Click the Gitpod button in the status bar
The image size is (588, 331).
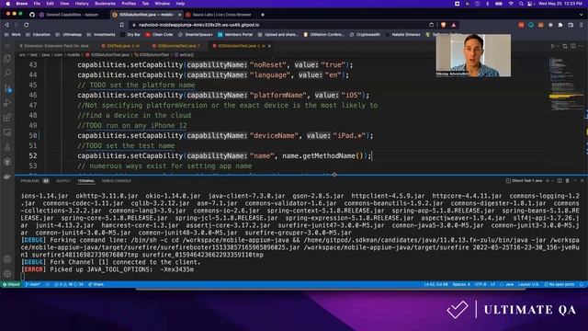point(11,284)
